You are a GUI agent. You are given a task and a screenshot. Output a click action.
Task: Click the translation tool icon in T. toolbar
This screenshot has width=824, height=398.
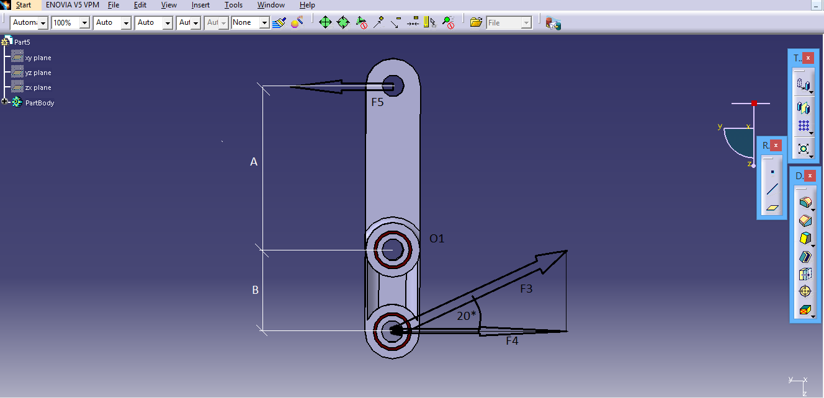tap(804, 84)
